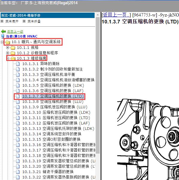Open 10.1.3.9 压缩机泄压阀的更换 (LLU)
179x180 pixels.
point(55,107)
